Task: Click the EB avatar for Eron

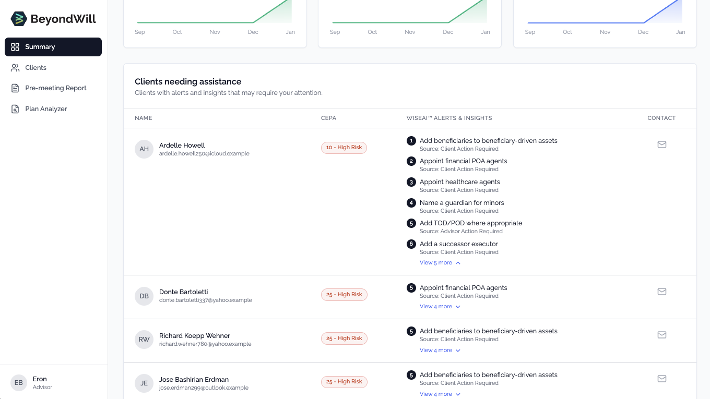Action: (19, 383)
